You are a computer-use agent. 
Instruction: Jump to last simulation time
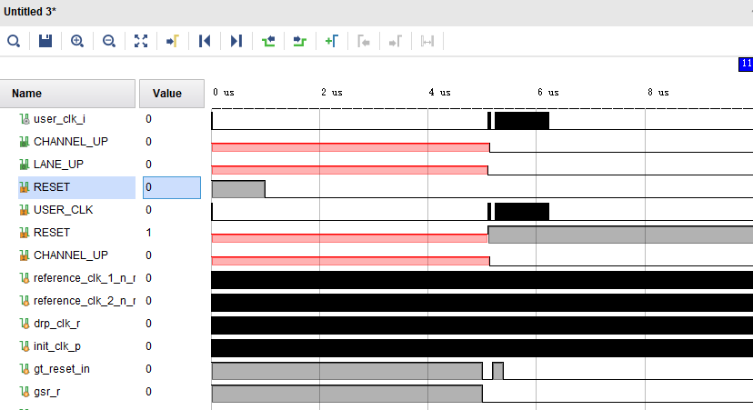click(236, 41)
